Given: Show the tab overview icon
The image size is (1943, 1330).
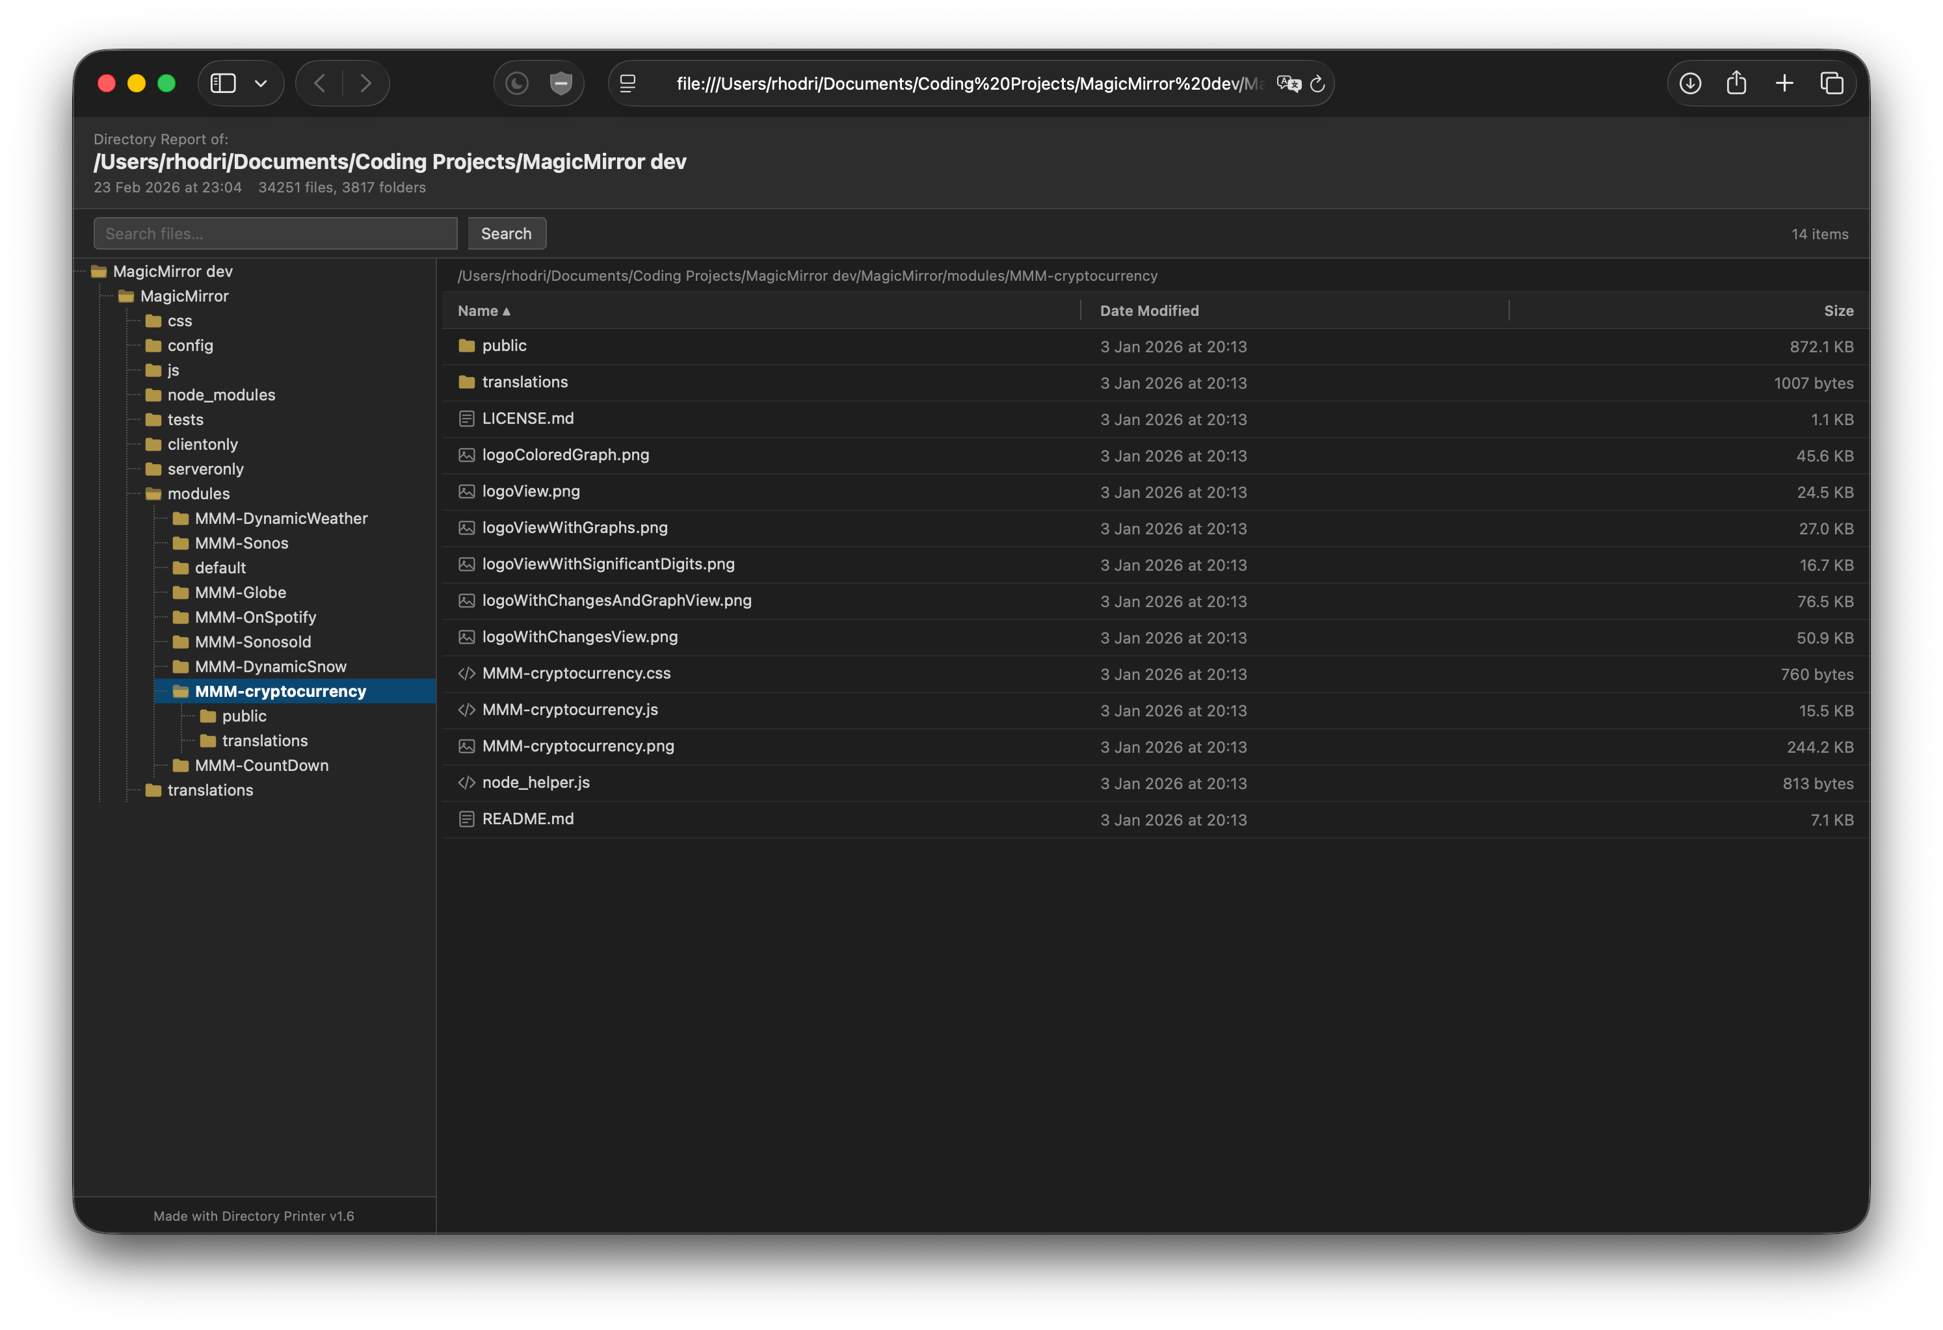Looking at the screenshot, I should pos(1832,84).
